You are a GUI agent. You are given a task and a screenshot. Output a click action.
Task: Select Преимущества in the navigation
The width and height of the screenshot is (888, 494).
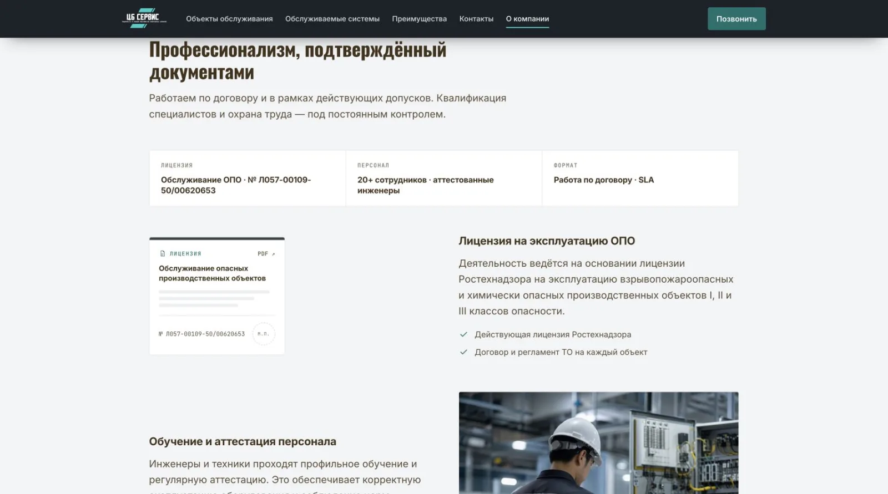419,19
